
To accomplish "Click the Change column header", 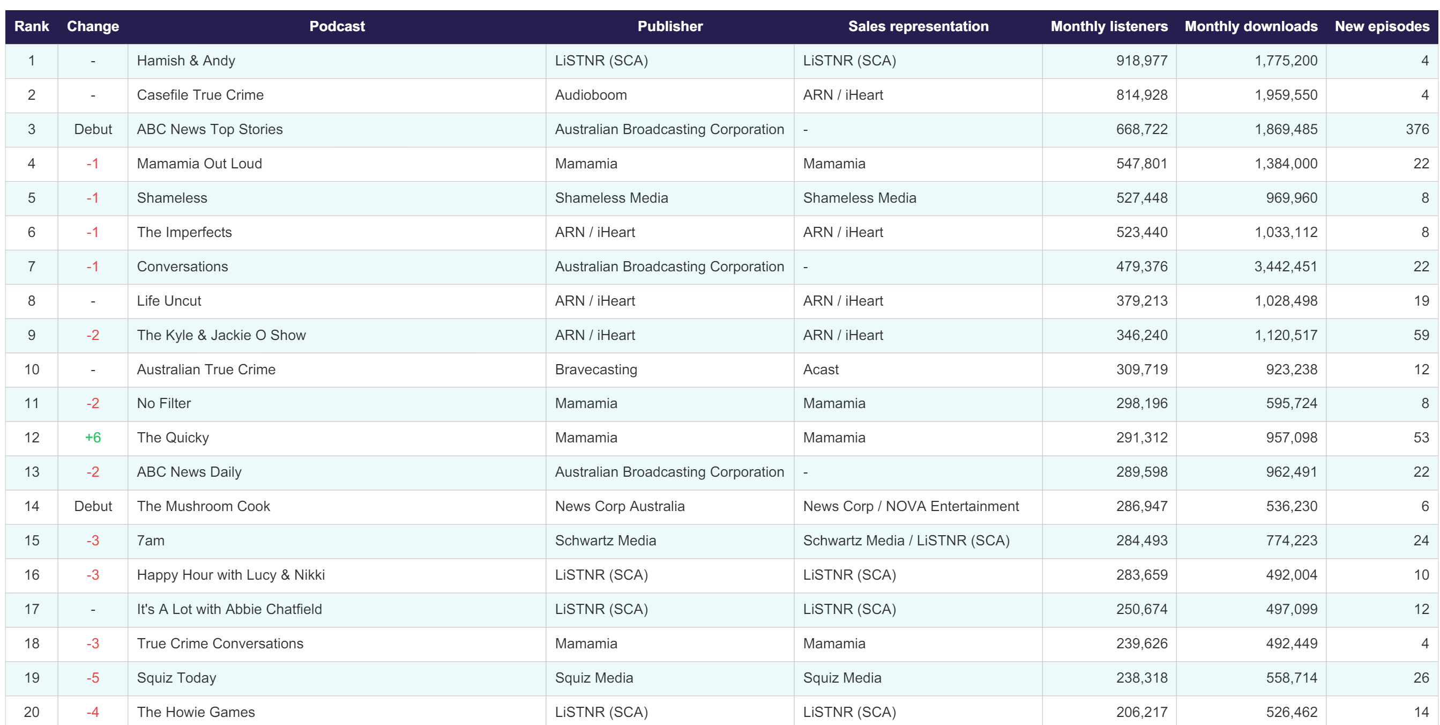I will [93, 26].
